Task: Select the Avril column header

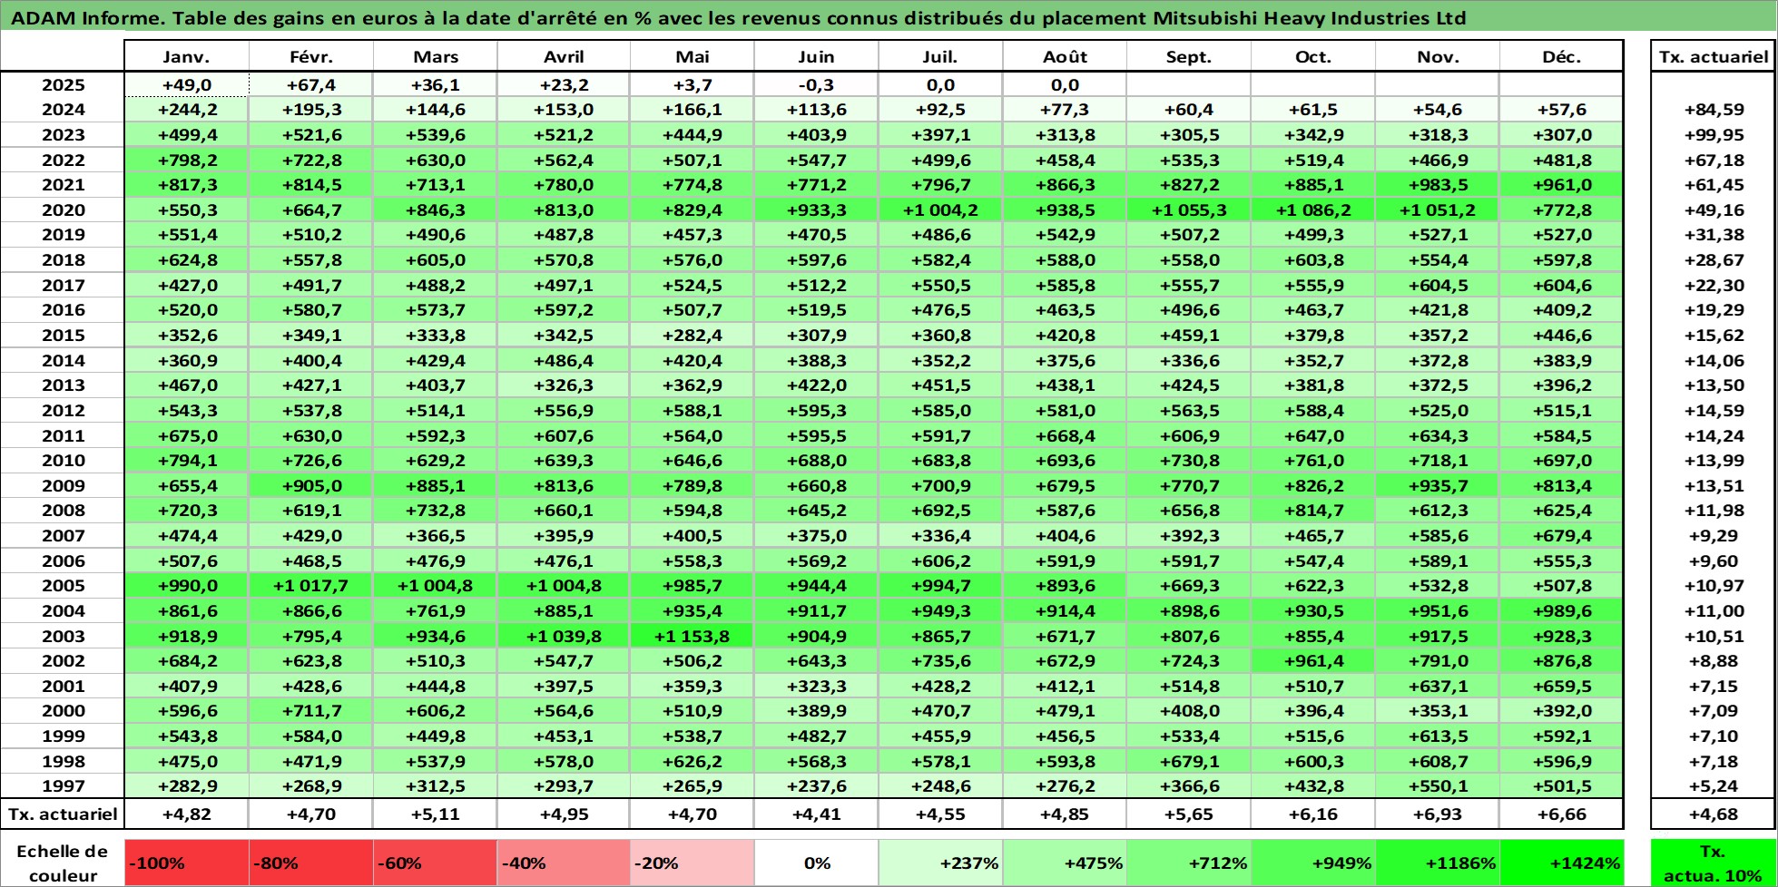Action: pos(564,56)
